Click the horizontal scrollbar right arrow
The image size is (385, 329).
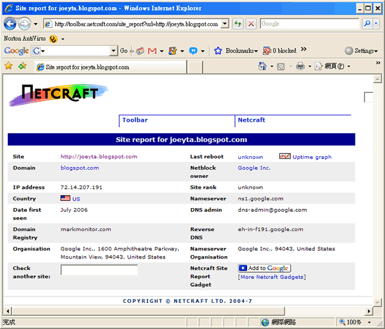(x=369, y=311)
